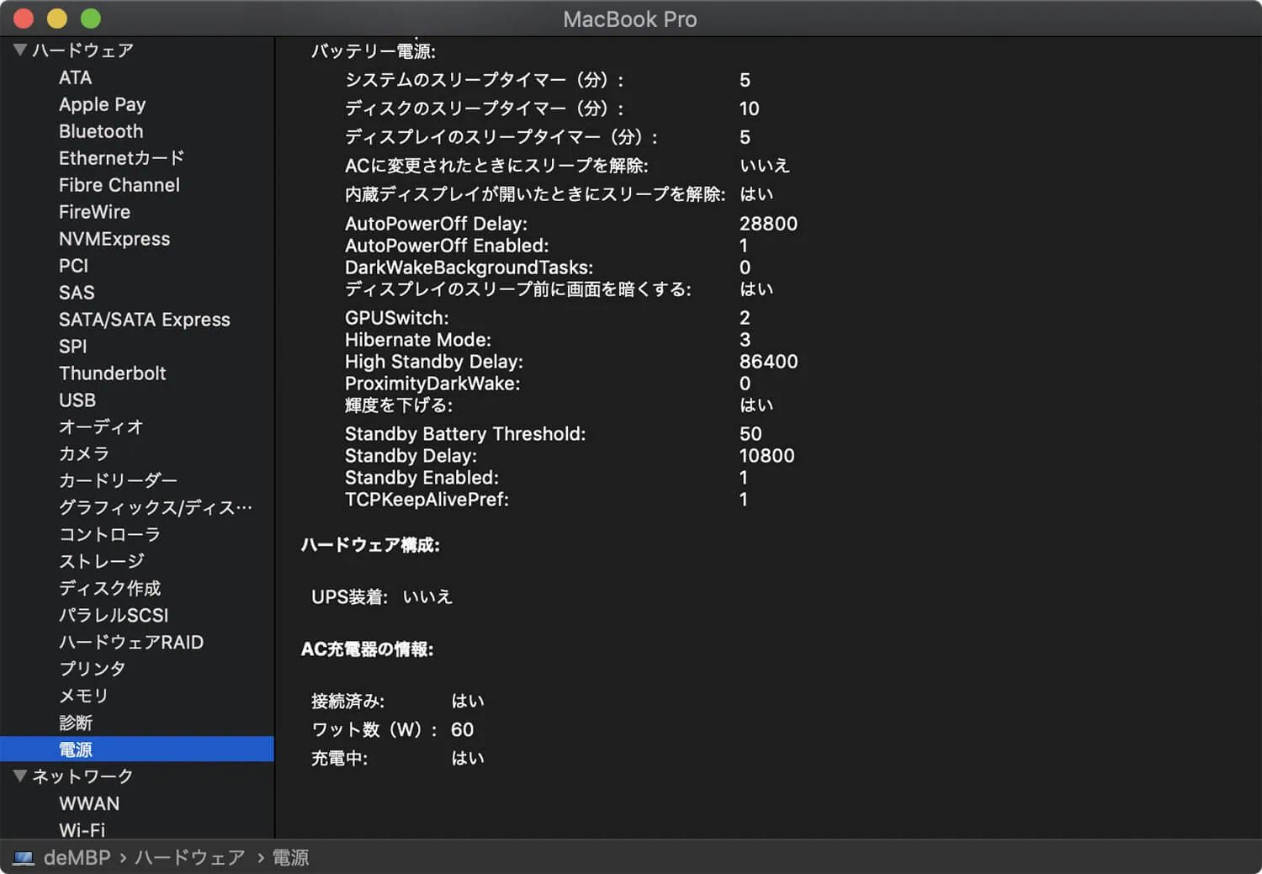Select ディスク作成 in the sidebar
The height and width of the screenshot is (874, 1262).
pos(110,588)
